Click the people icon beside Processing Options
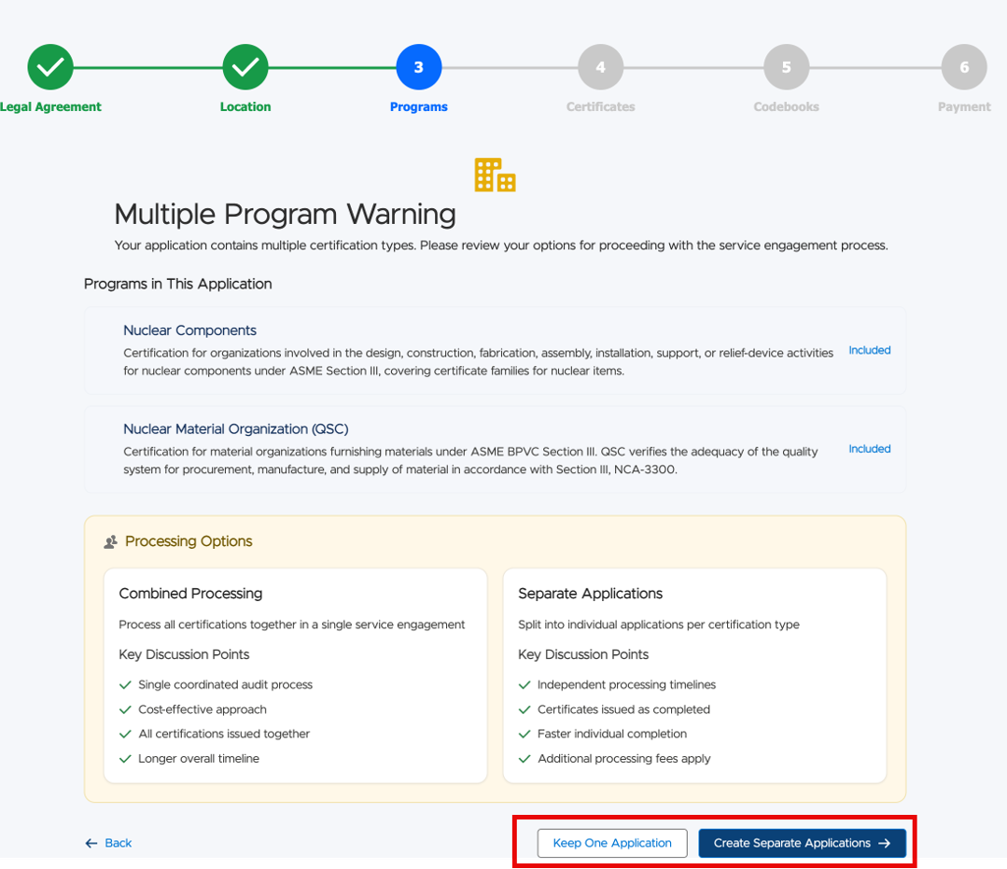The width and height of the screenshot is (1007, 869). point(110,542)
